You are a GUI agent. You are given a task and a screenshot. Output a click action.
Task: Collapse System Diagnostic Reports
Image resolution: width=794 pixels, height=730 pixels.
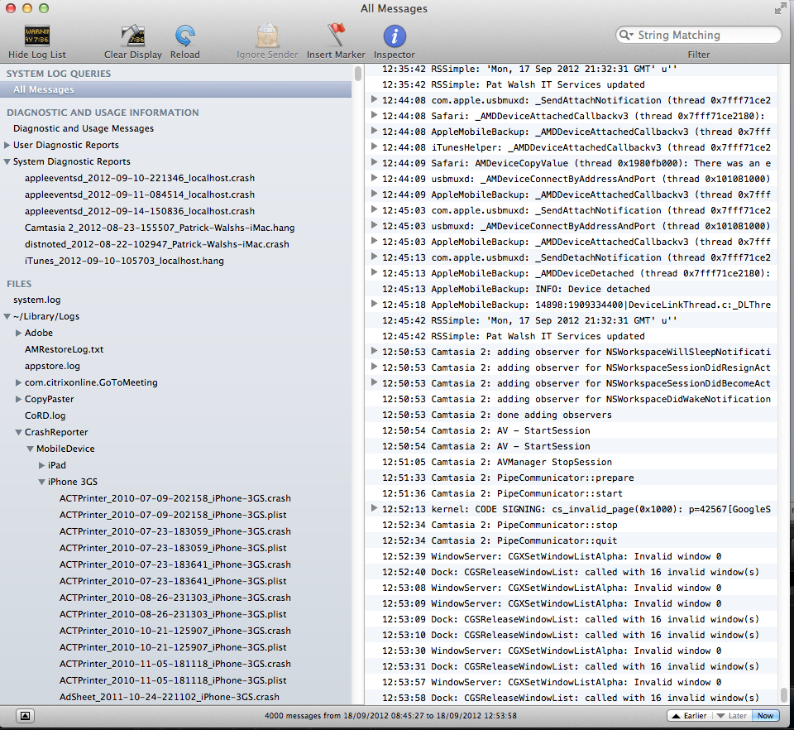point(7,161)
